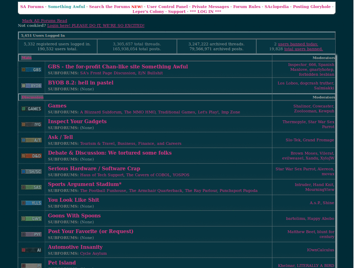
Task: Open Business, Finance, and Careers subforum
Action: (149, 143)
